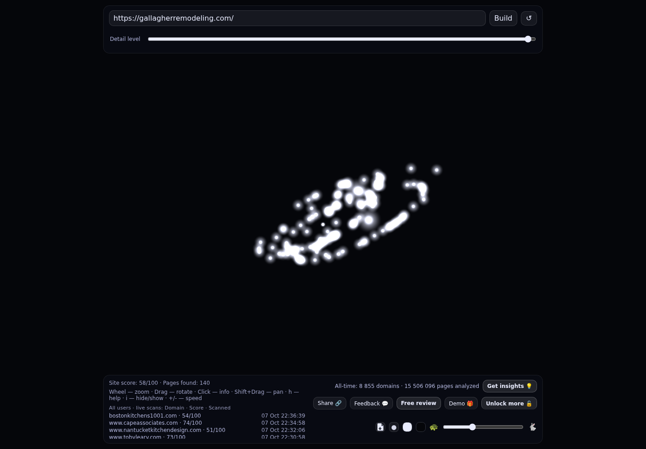The image size is (646, 449).
Task: Click the reset arrow button beside Build
Action: pos(528,18)
